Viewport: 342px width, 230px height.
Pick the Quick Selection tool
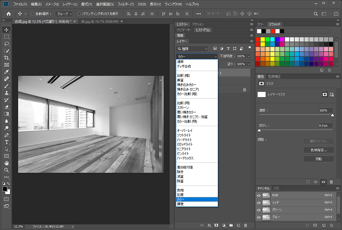[x=6, y=51]
